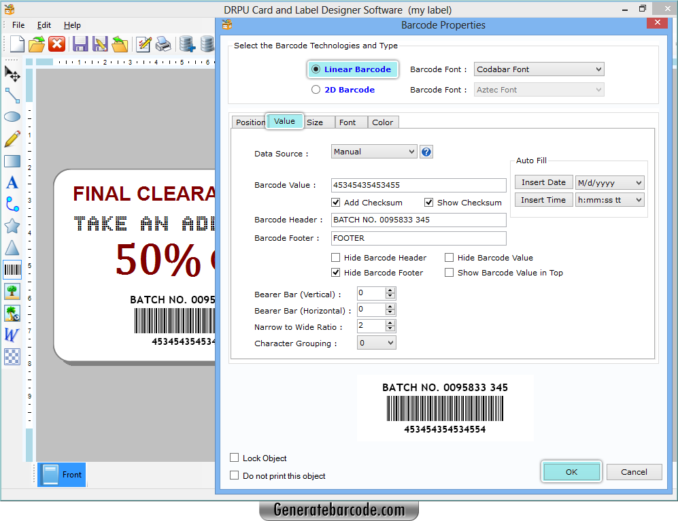Select the Star shape tool
Image resolution: width=678 pixels, height=521 pixels.
point(12,226)
